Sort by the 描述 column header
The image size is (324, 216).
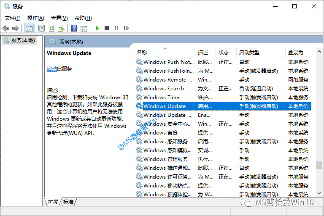205,53
